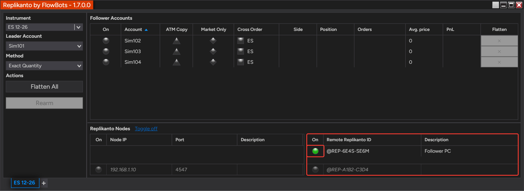Toggle Market Only diamond for Sim102
Image resolution: width=524 pixels, height=191 pixels.
(x=213, y=41)
